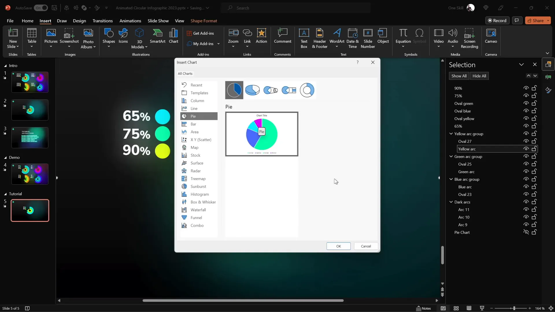Lock the Arc 10 object

click(534, 217)
